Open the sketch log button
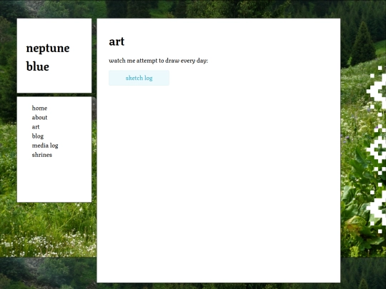Screen dimensions: 386x289 coord(139,78)
